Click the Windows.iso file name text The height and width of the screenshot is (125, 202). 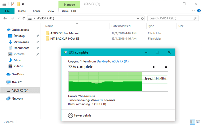coord(87,96)
